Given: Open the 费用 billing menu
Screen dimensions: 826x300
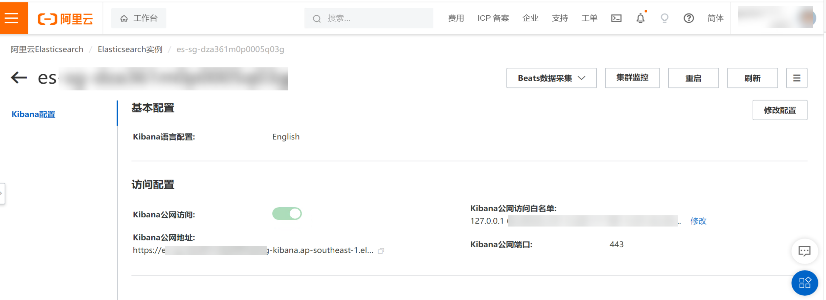Looking at the screenshot, I should pyautogui.click(x=456, y=18).
